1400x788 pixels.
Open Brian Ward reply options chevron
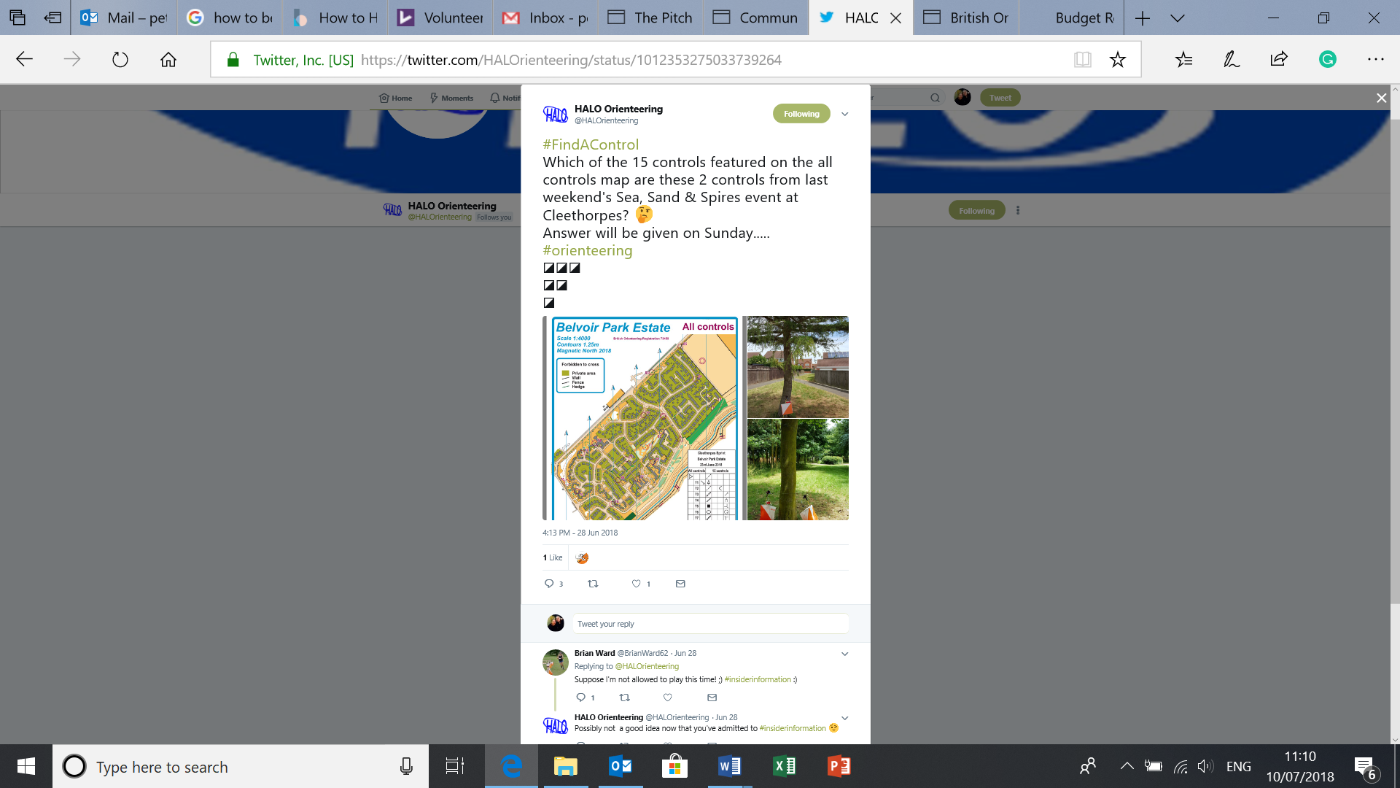click(x=844, y=654)
